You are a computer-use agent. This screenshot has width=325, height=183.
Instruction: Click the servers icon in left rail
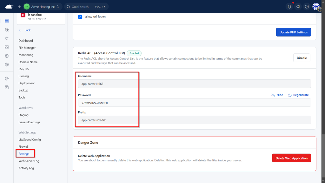tap(7, 21)
